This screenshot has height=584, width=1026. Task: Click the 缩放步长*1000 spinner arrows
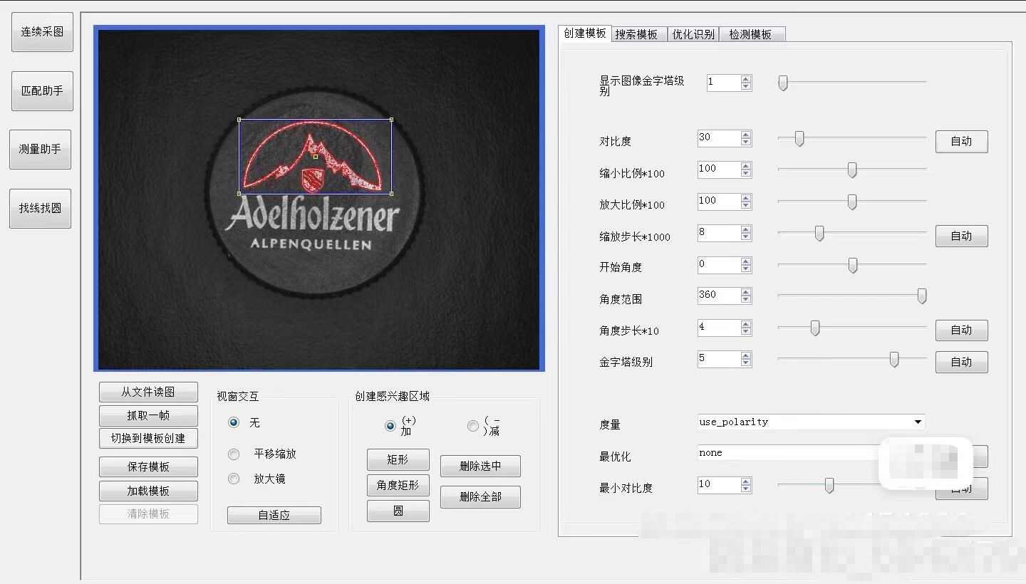[x=746, y=232]
